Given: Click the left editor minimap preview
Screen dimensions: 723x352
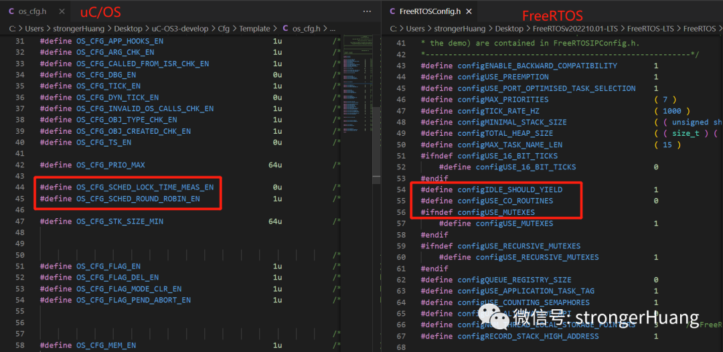Looking at the screenshot, I should 356,83.
